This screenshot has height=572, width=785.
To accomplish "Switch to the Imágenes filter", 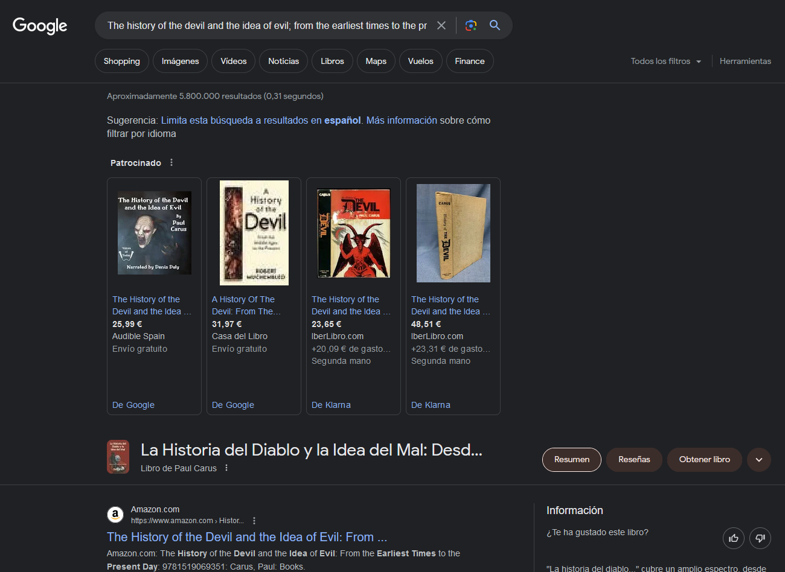I will point(180,61).
